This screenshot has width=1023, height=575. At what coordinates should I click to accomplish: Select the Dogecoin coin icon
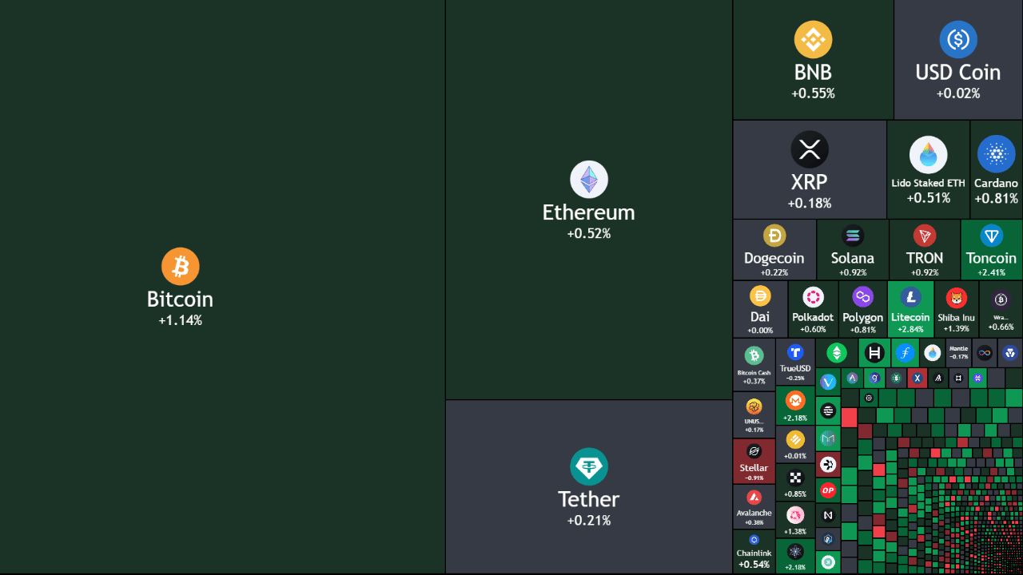click(x=774, y=236)
